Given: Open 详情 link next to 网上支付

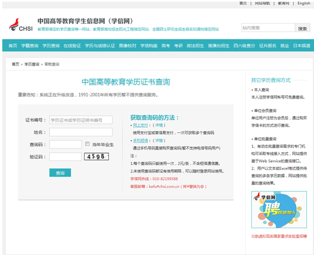Looking at the screenshot, I should 159,125.
